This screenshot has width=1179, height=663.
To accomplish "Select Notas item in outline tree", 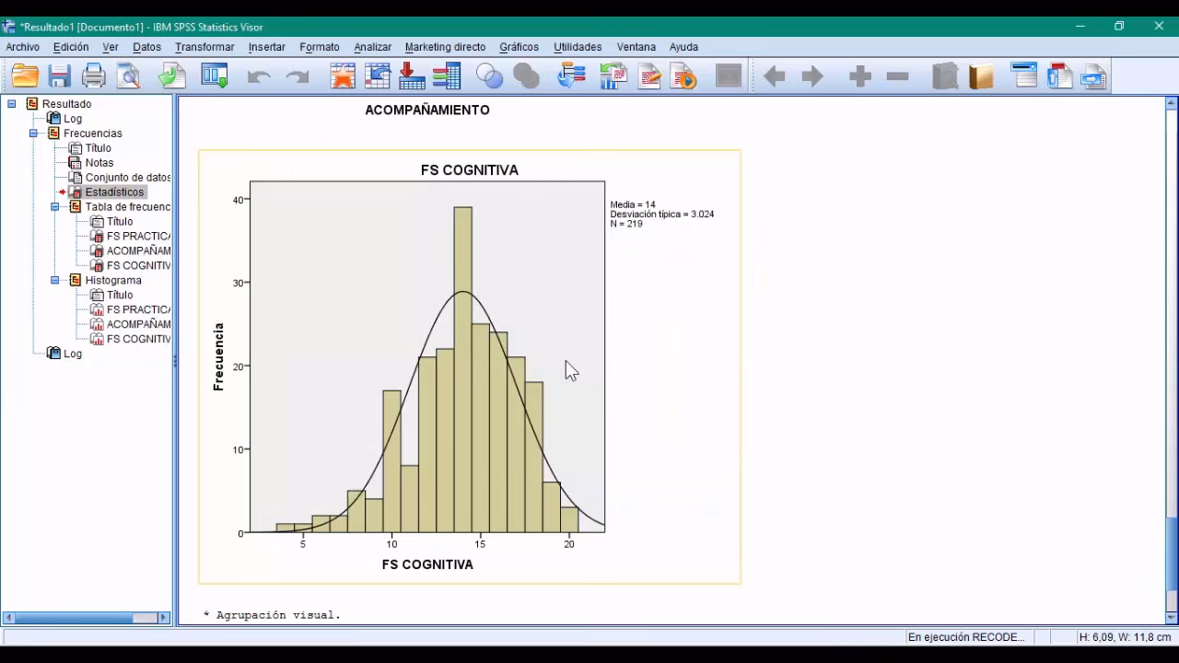I will pyautogui.click(x=99, y=163).
